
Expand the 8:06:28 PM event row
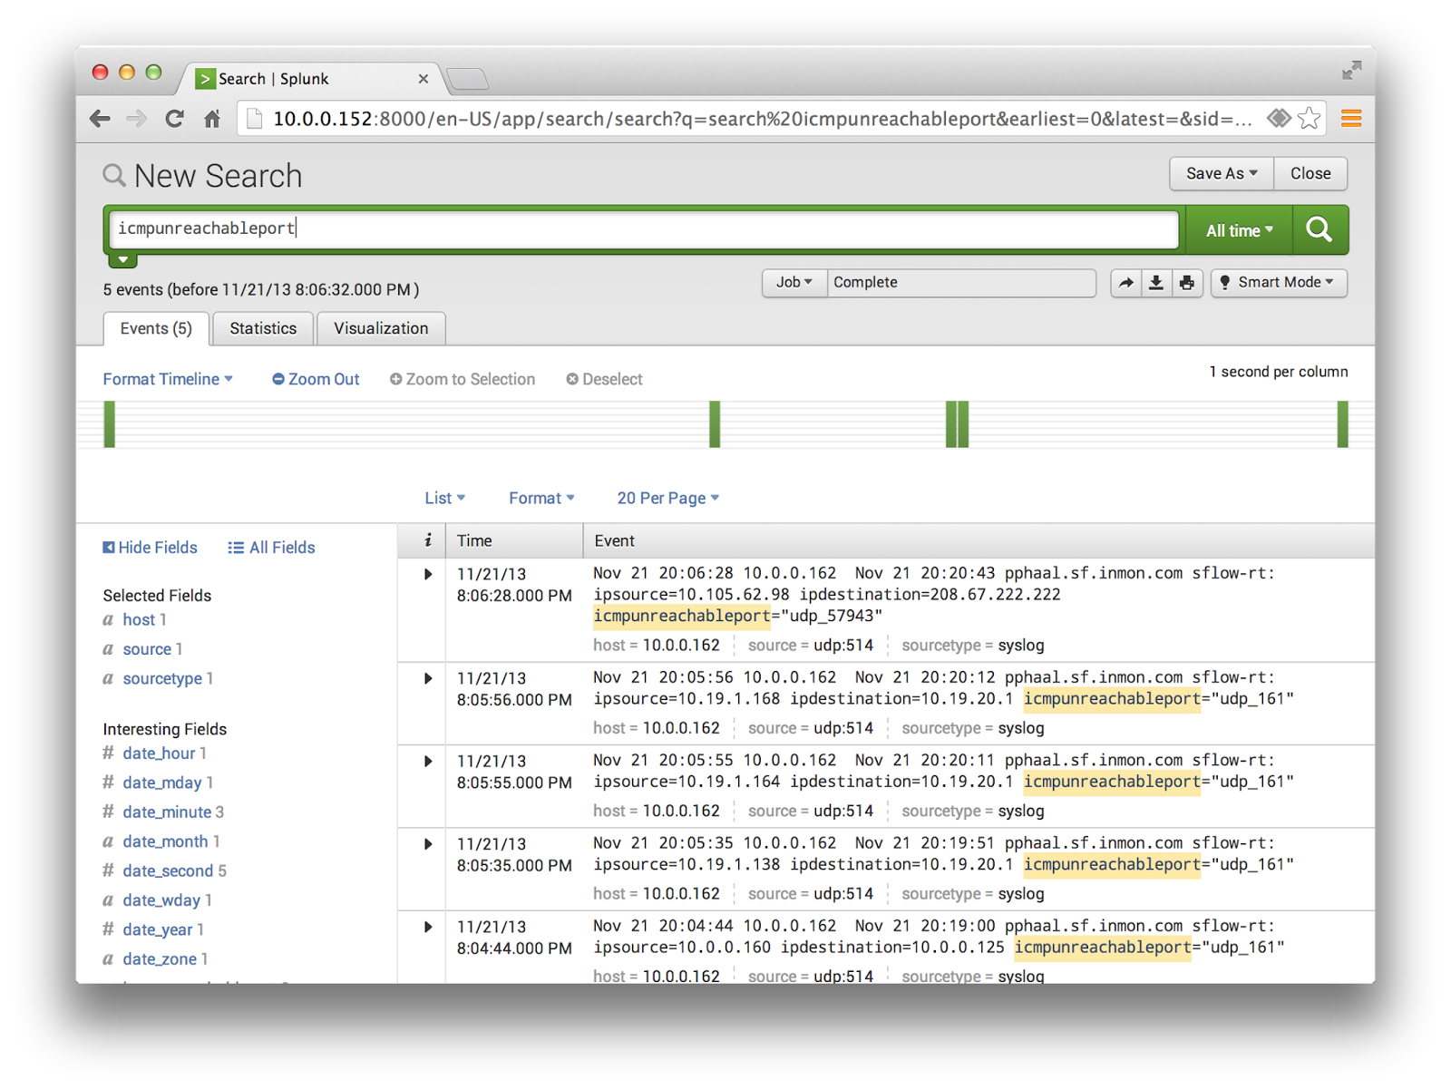428,574
